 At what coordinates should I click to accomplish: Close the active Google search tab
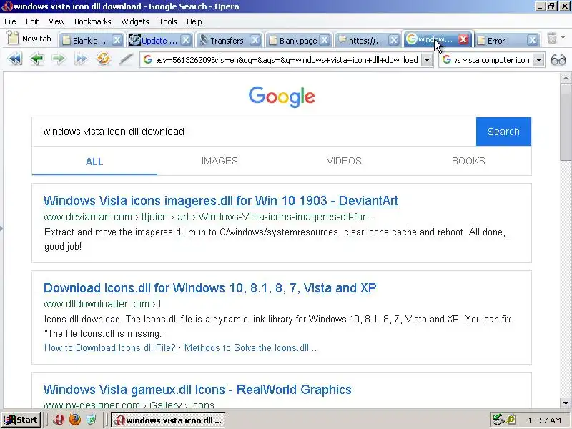463,39
